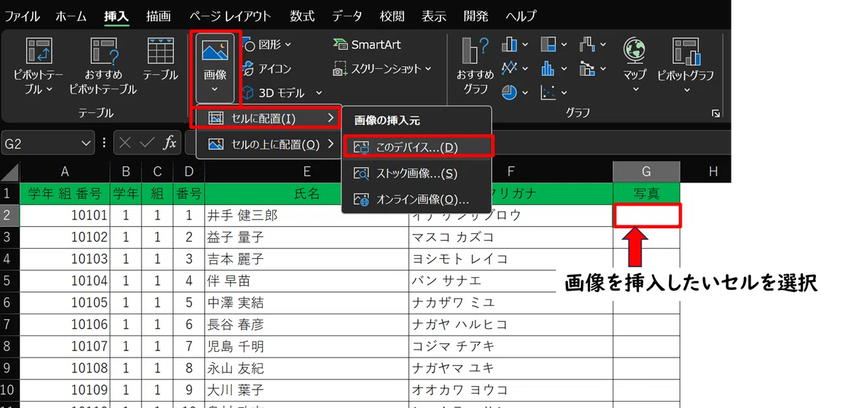Switch to the ホーム tab
This screenshot has width=853, height=408.
(x=71, y=16)
